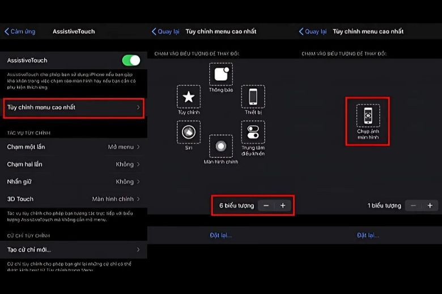Open the Chạm hai lần setting
The height and width of the screenshot is (294, 442).
point(74,165)
